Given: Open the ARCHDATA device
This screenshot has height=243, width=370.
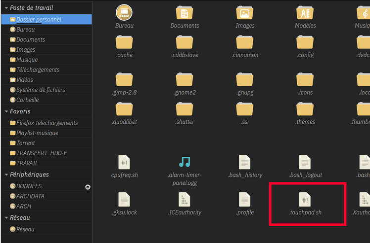Looking at the screenshot, I should click(x=30, y=196).
